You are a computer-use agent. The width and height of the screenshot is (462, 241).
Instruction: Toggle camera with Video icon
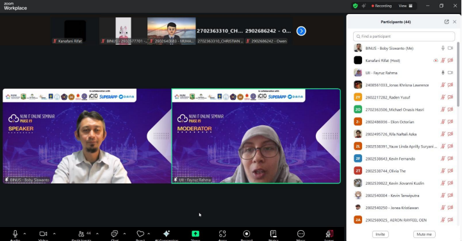[44, 234]
